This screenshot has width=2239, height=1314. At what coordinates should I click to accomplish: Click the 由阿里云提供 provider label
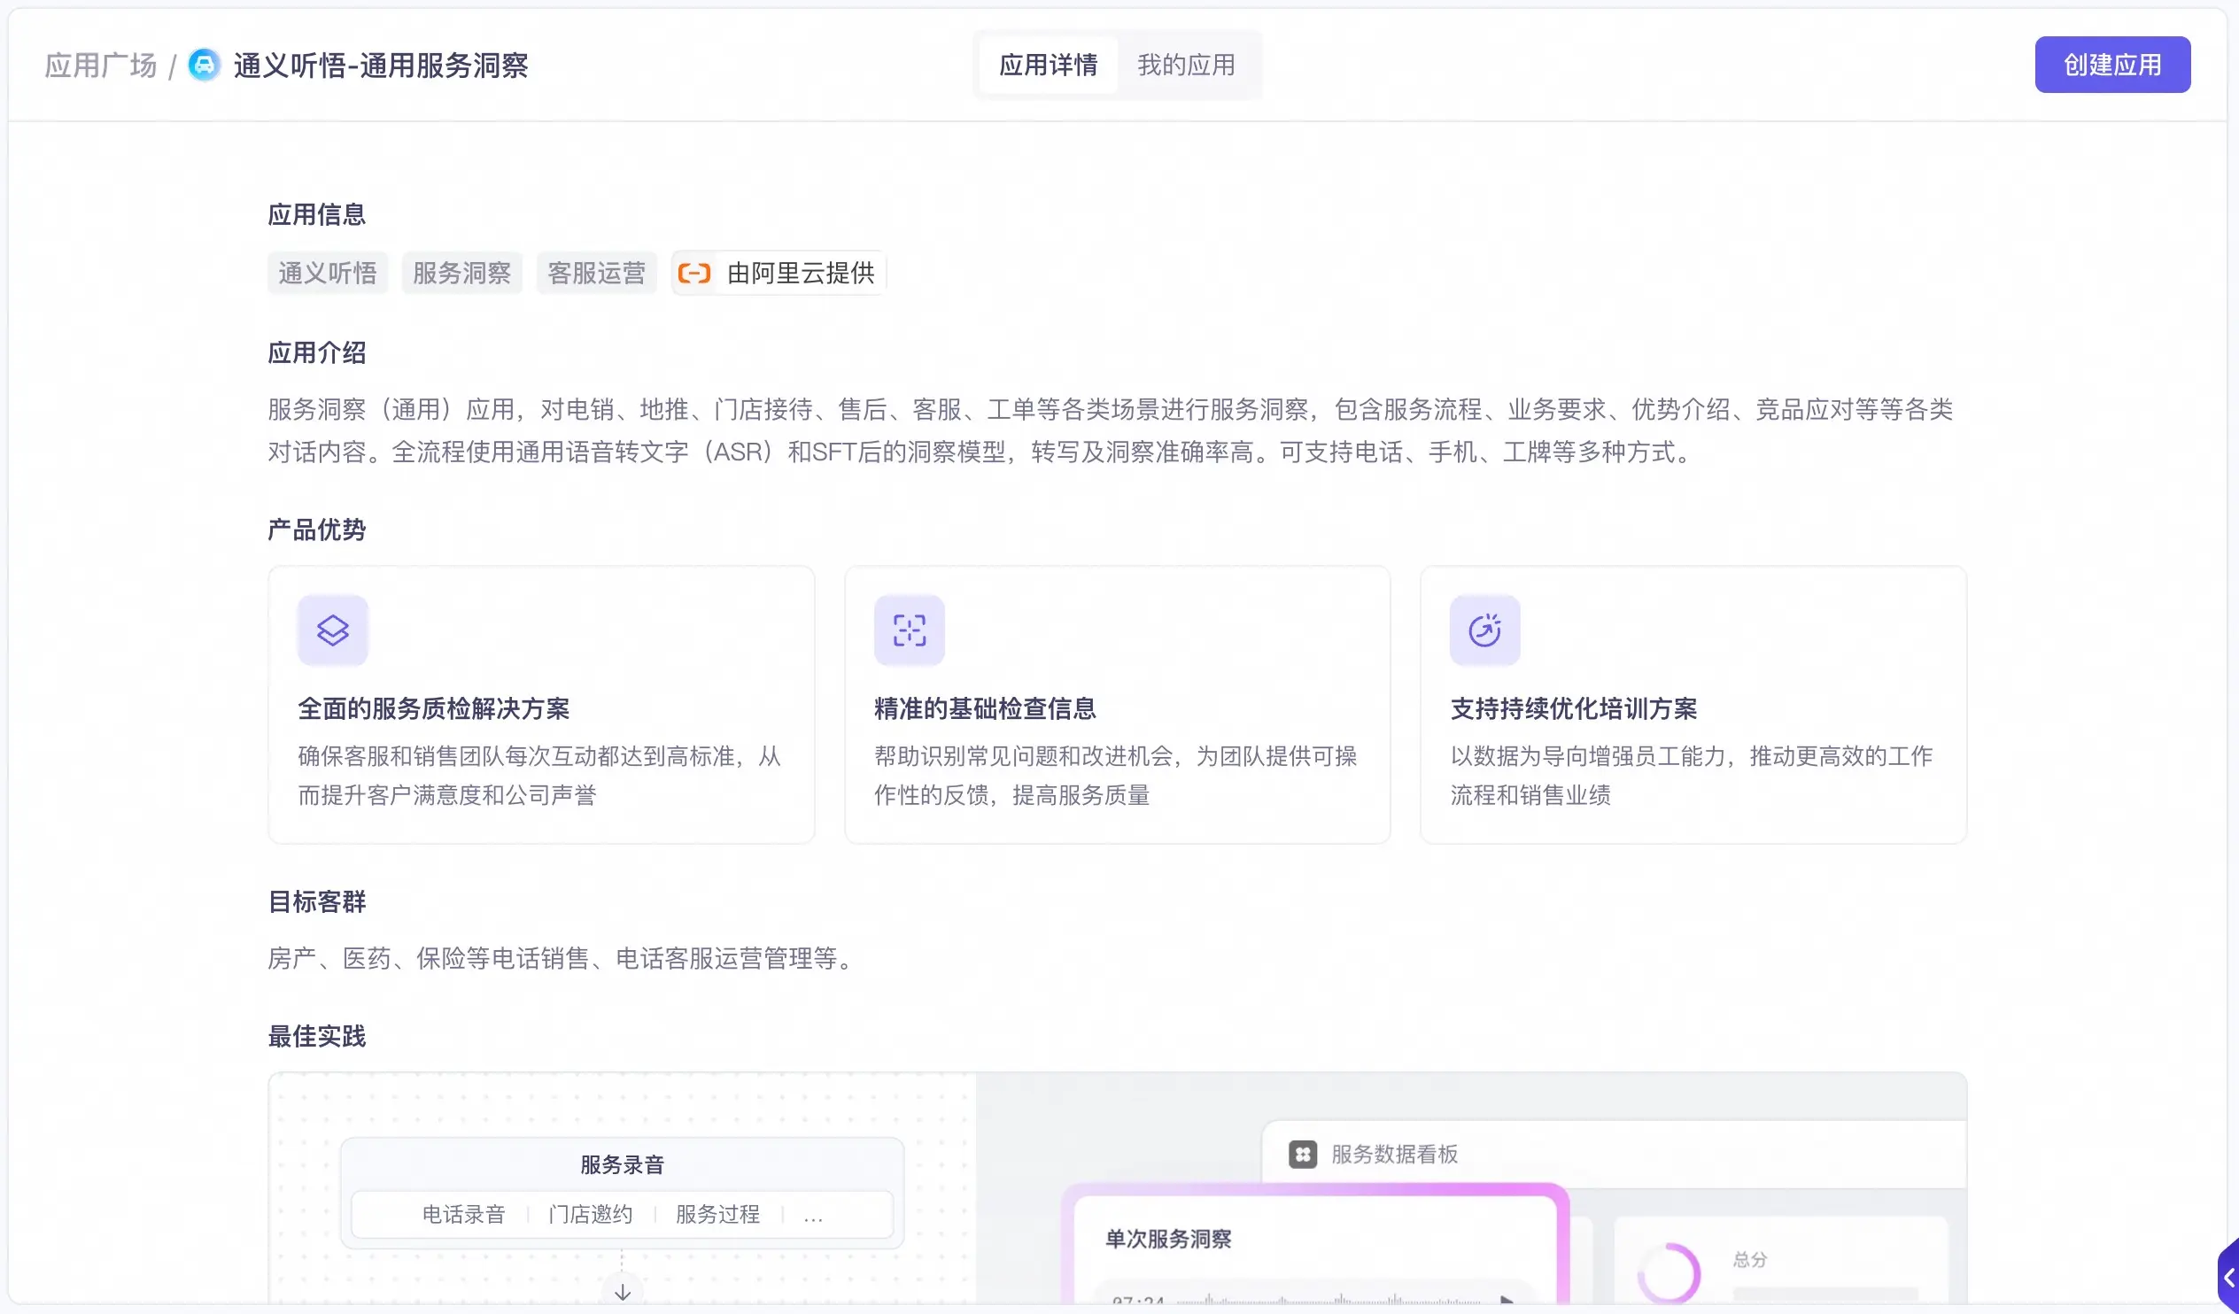point(801,273)
